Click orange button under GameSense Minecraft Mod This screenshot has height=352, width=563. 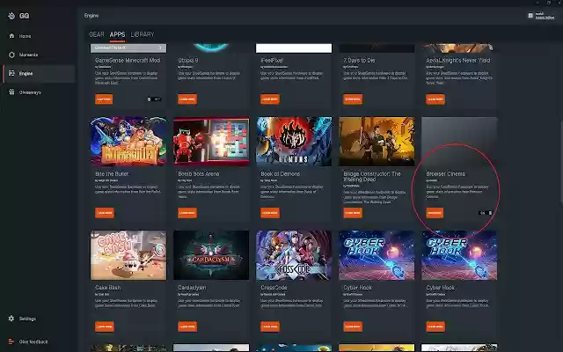[104, 99]
